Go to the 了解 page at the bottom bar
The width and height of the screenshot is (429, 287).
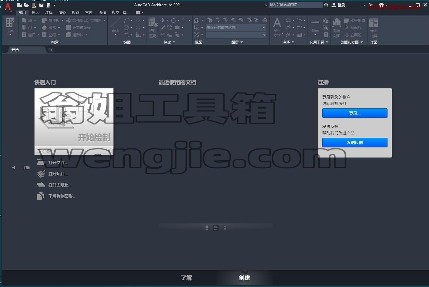coord(186,278)
